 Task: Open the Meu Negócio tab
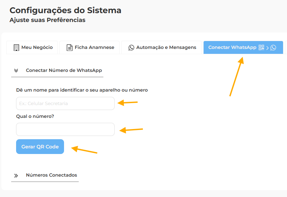point(37,47)
